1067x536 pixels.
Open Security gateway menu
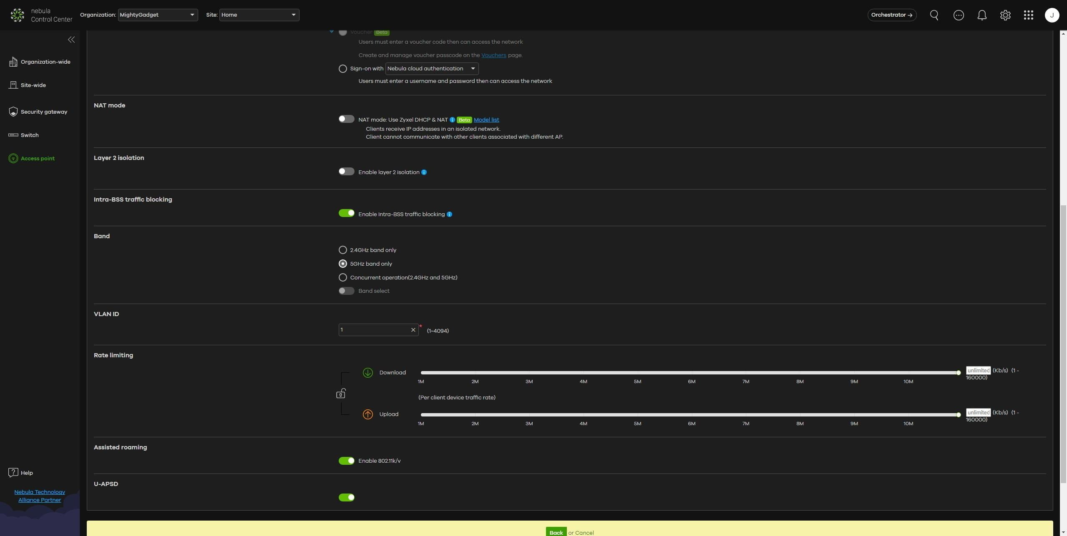pos(43,112)
